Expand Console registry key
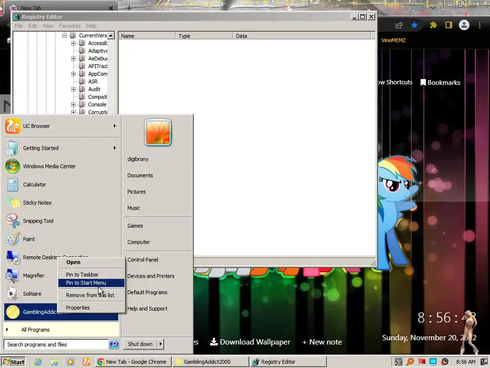This screenshot has width=490, height=368. click(x=73, y=104)
